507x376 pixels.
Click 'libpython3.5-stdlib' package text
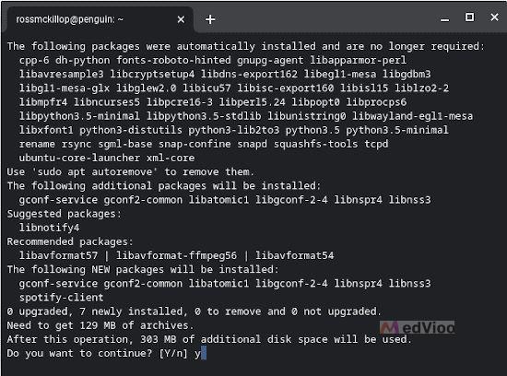click(x=204, y=116)
